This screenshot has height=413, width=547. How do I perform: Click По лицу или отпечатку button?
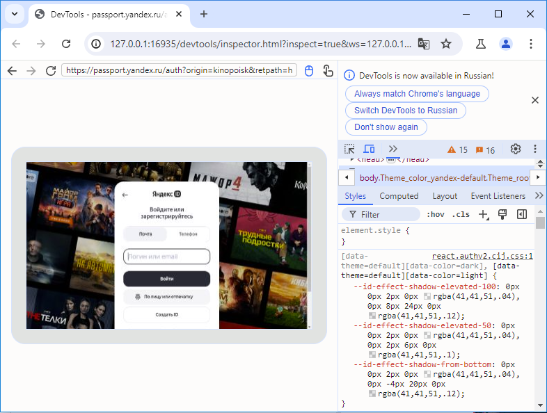point(167,297)
